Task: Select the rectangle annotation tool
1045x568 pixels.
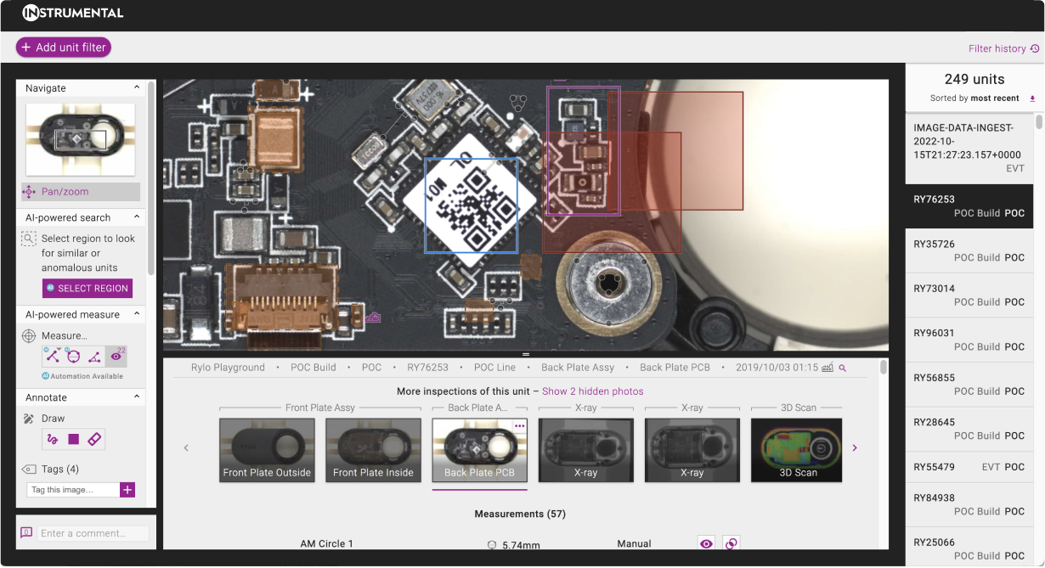Action: [x=74, y=439]
